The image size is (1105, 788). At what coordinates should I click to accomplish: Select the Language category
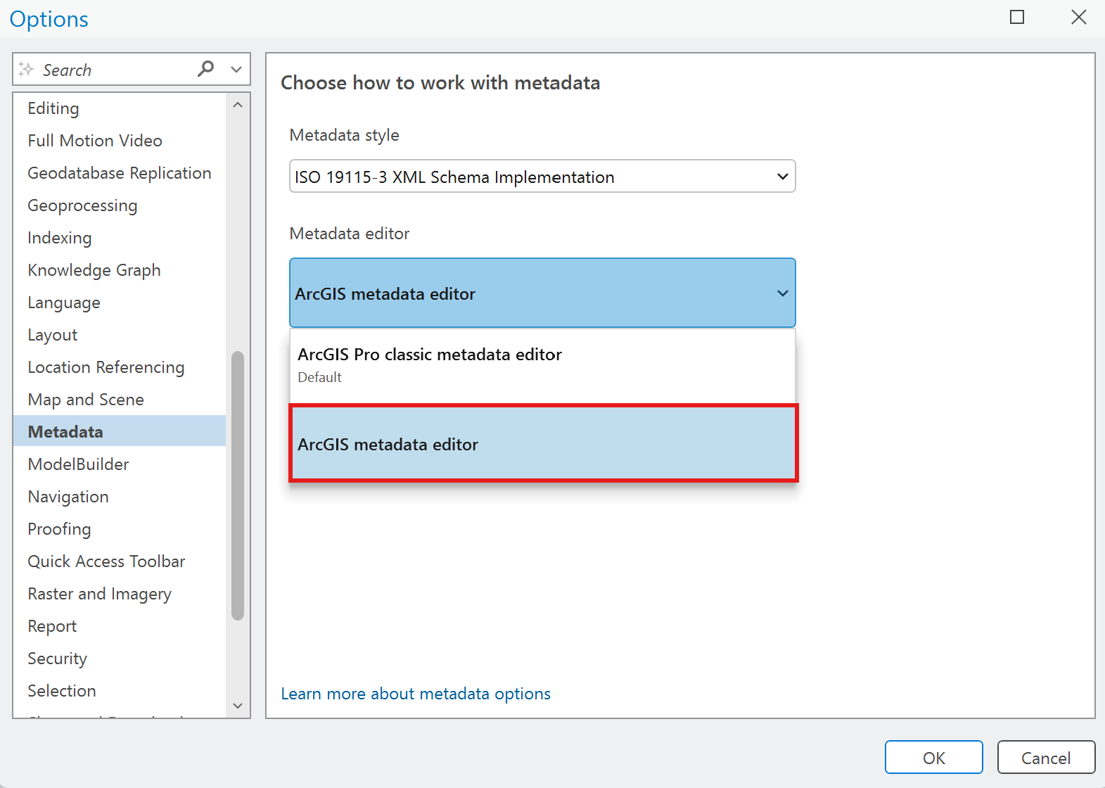[120, 303]
